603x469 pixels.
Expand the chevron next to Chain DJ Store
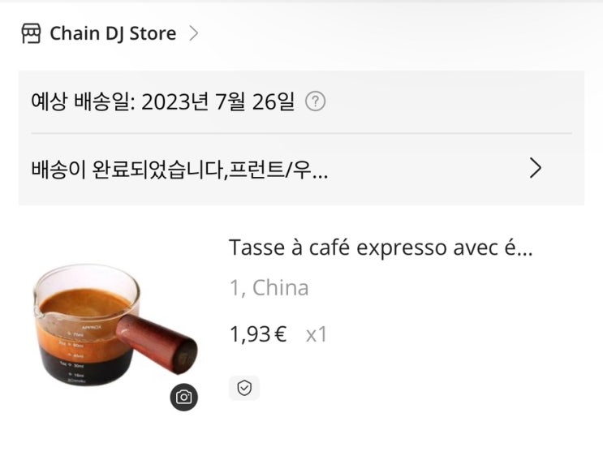pyautogui.click(x=194, y=33)
